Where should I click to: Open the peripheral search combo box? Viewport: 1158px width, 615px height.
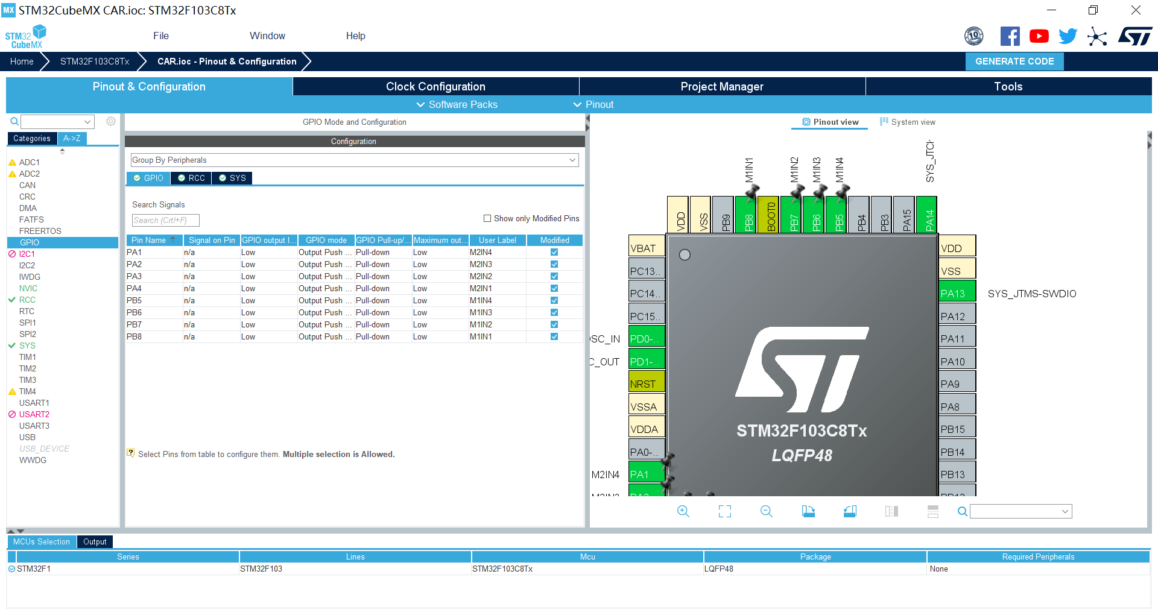[57, 121]
